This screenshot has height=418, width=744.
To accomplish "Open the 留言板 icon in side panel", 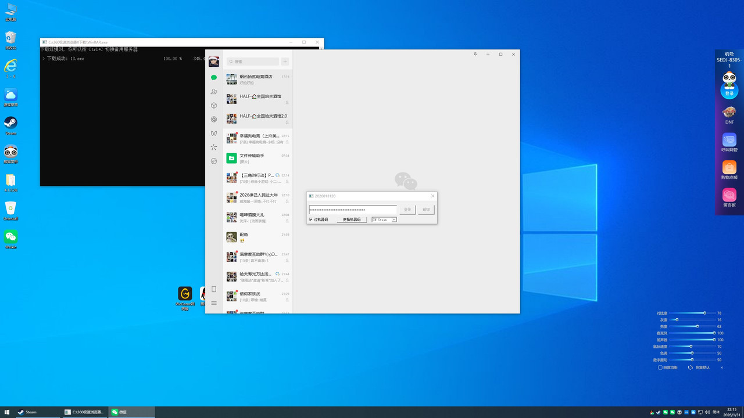I will point(729,197).
